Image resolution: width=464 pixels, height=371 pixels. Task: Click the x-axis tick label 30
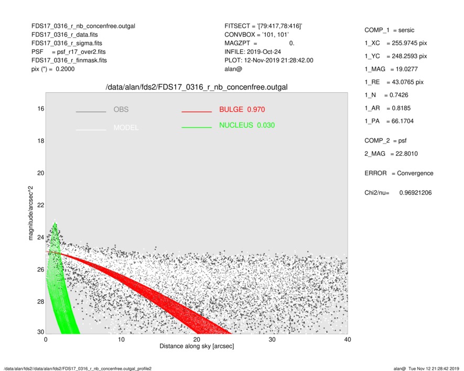pos(272,340)
